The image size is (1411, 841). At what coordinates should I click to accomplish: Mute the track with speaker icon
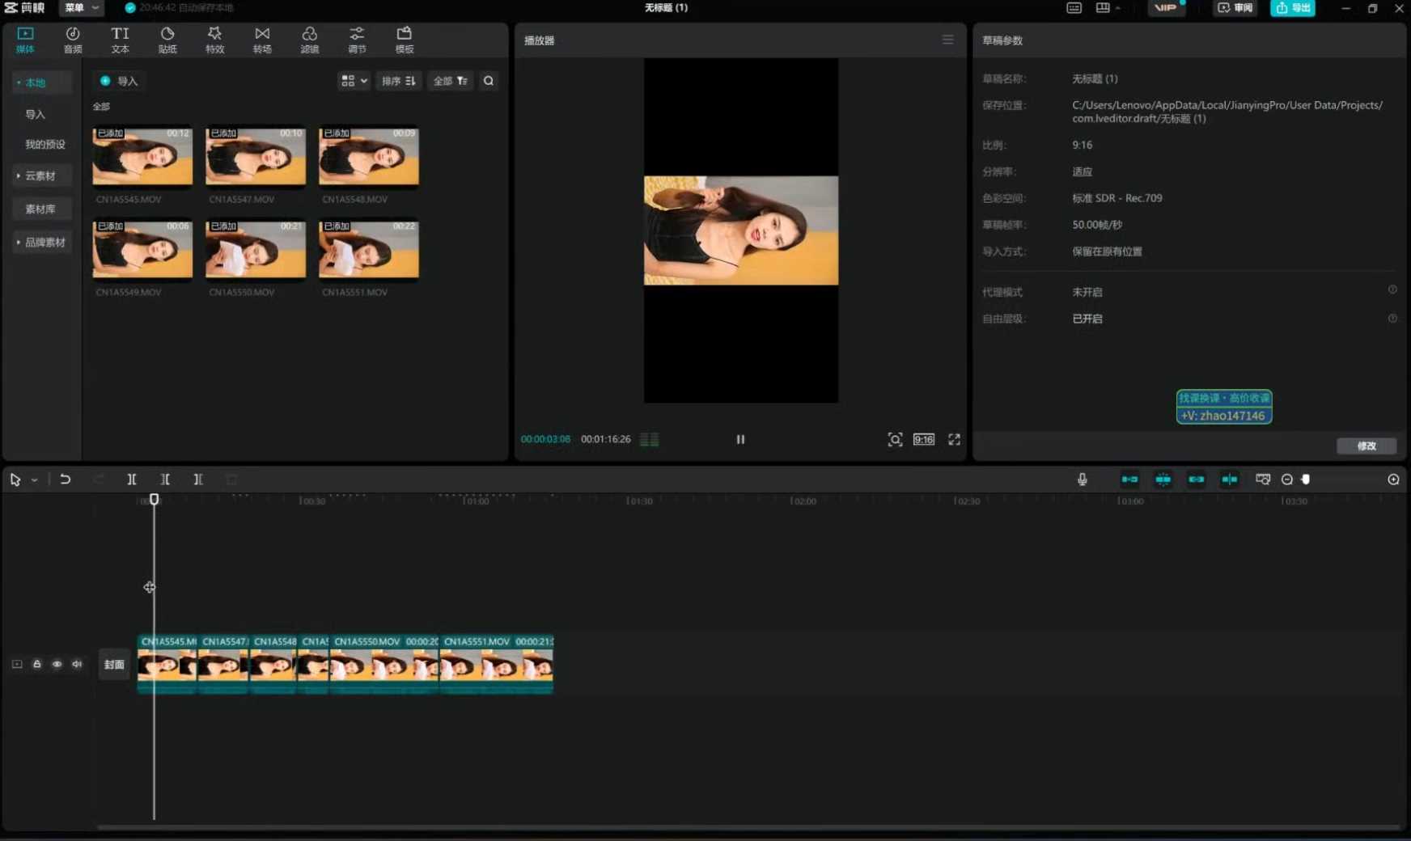pos(77,664)
